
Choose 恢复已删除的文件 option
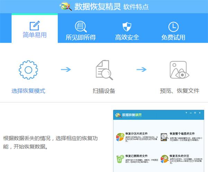[x=137, y=156]
